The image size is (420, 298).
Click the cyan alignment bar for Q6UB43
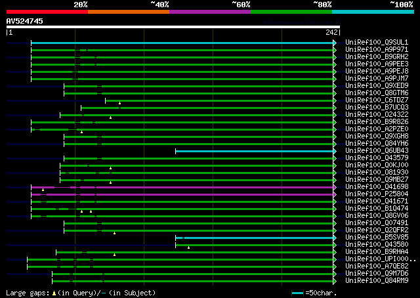tap(255, 152)
